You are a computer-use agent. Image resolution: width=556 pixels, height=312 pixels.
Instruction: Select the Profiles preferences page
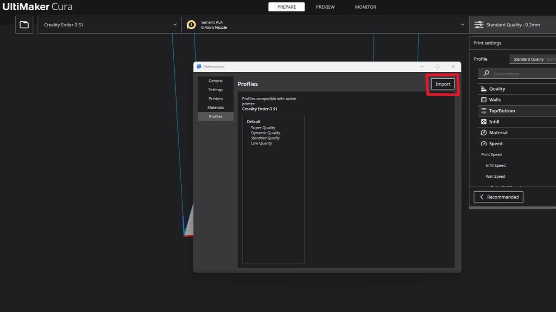(x=215, y=116)
